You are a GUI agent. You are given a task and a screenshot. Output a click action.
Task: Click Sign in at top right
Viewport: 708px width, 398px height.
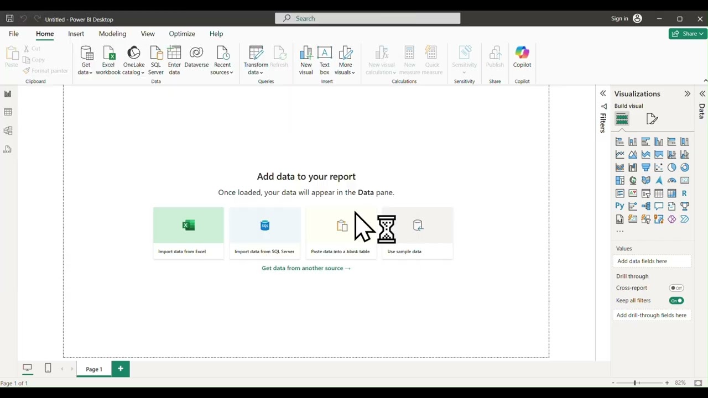[x=626, y=19]
